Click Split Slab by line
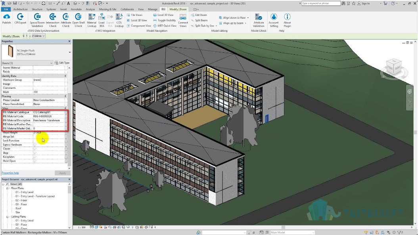This screenshot has width=418, height=235. [x=203, y=26]
